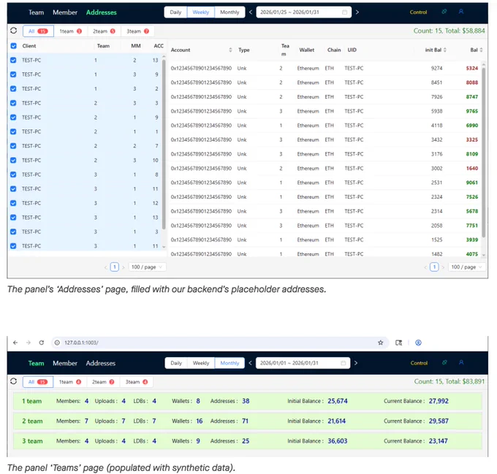Select Weekly range in the Teams panel

pyautogui.click(x=201, y=363)
